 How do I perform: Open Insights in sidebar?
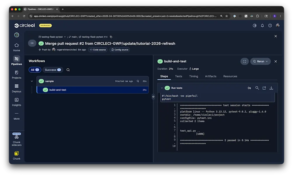pyautogui.click(x=16, y=102)
